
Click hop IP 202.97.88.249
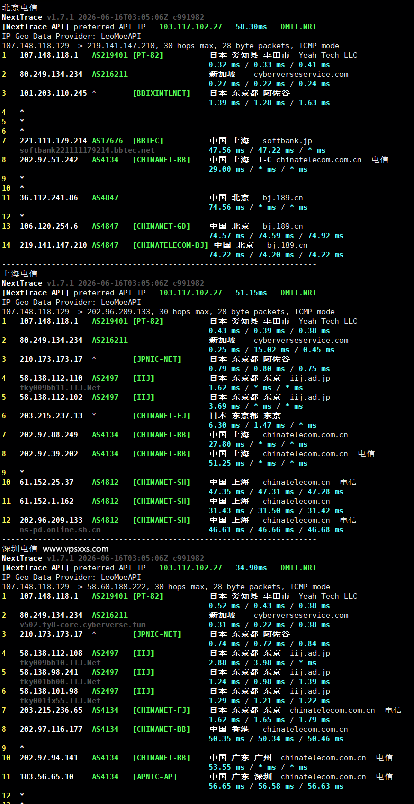coord(49,435)
